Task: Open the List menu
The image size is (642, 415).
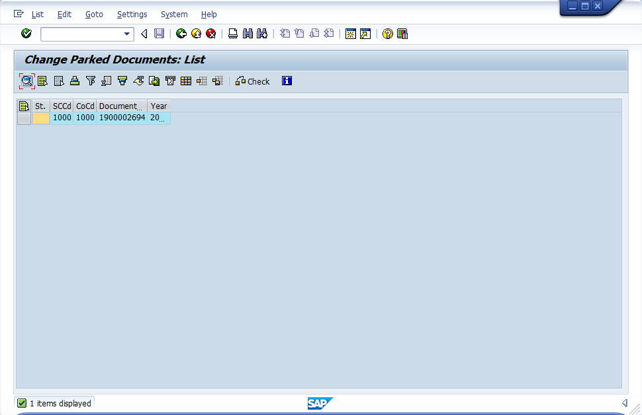Action: (37, 15)
